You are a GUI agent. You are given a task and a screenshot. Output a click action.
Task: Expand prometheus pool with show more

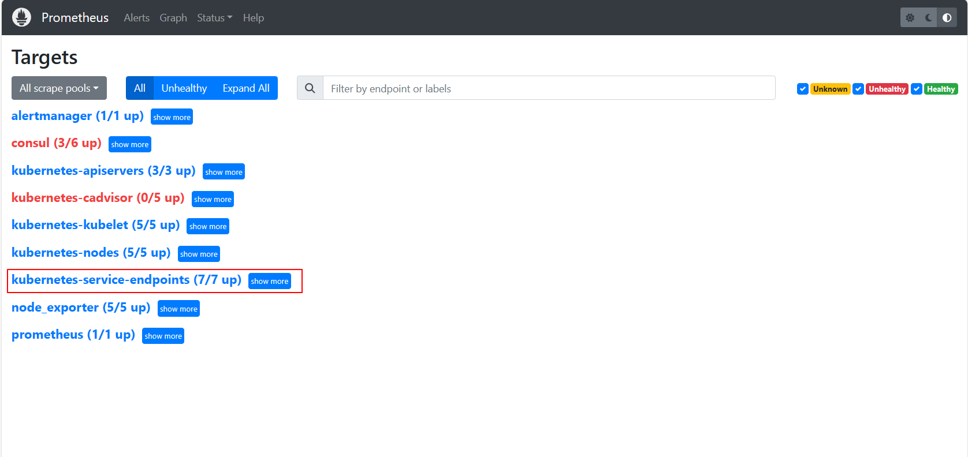click(x=163, y=336)
